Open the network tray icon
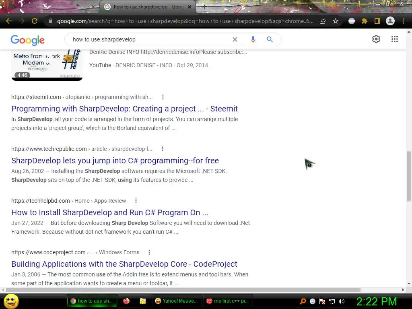Image resolution: width=412 pixels, height=309 pixels. 332,301
